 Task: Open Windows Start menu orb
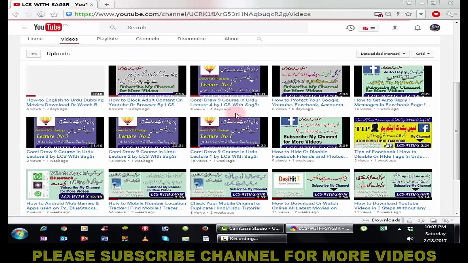[x=19, y=233]
